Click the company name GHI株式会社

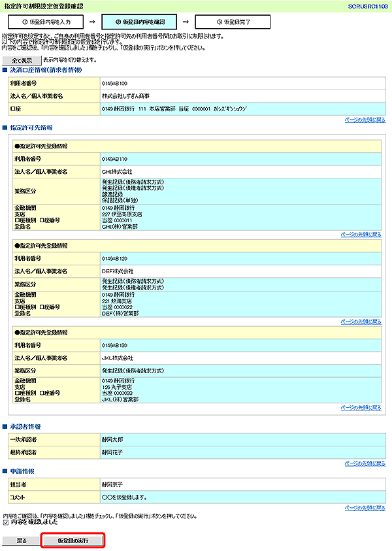(117, 172)
